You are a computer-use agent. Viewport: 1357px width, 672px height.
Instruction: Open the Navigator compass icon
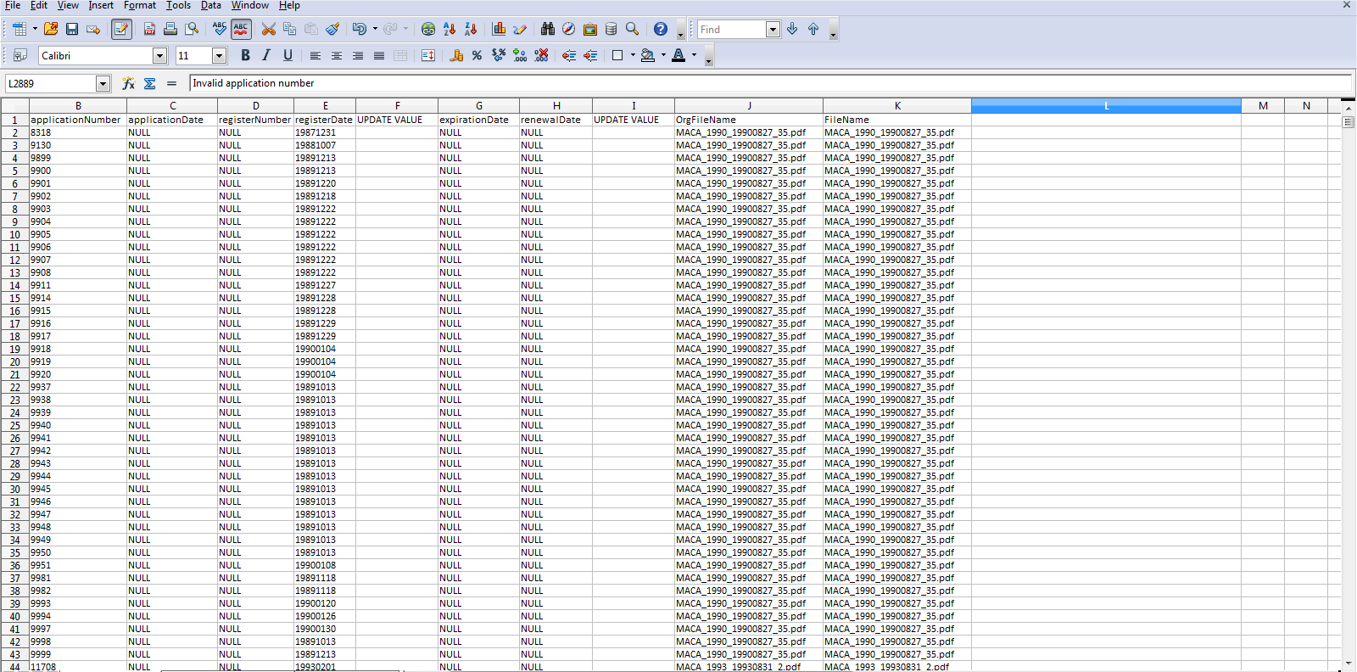[568, 29]
